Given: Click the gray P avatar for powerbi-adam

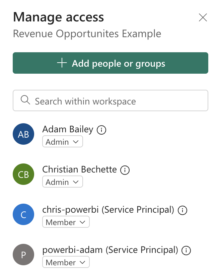Looking at the screenshot, I should 23,255.
